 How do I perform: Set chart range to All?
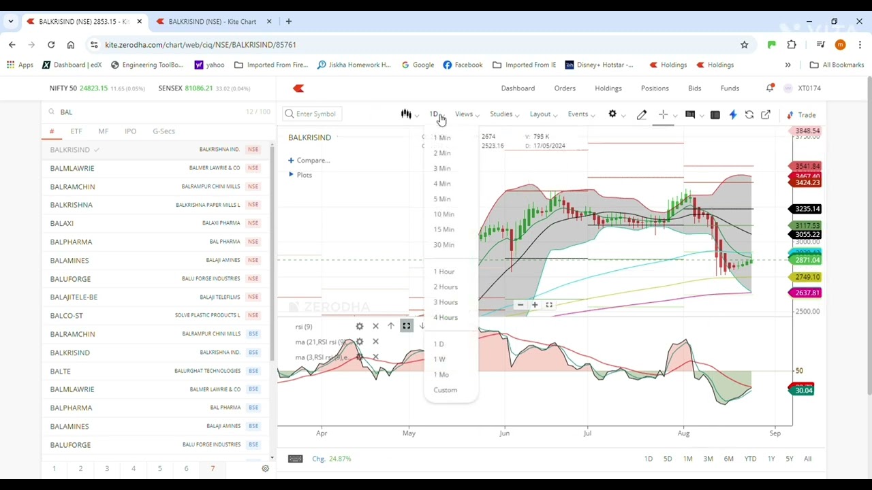pyautogui.click(x=807, y=459)
